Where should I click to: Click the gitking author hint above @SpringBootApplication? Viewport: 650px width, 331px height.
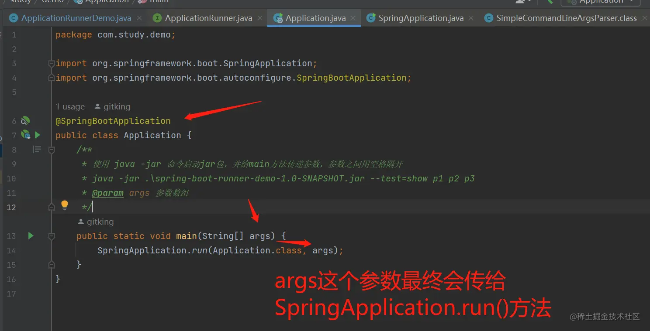[x=112, y=107]
